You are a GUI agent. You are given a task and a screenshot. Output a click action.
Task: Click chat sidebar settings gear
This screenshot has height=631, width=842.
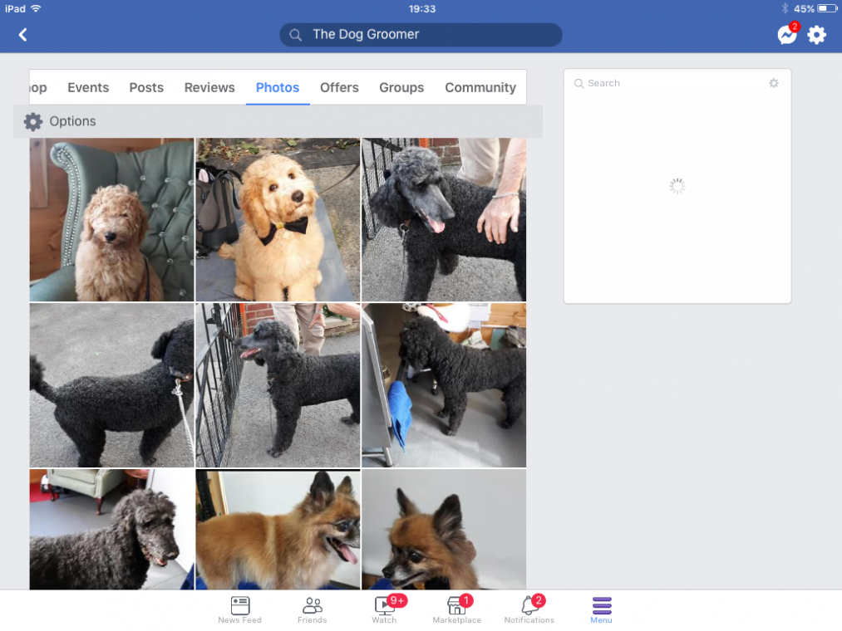(x=774, y=83)
